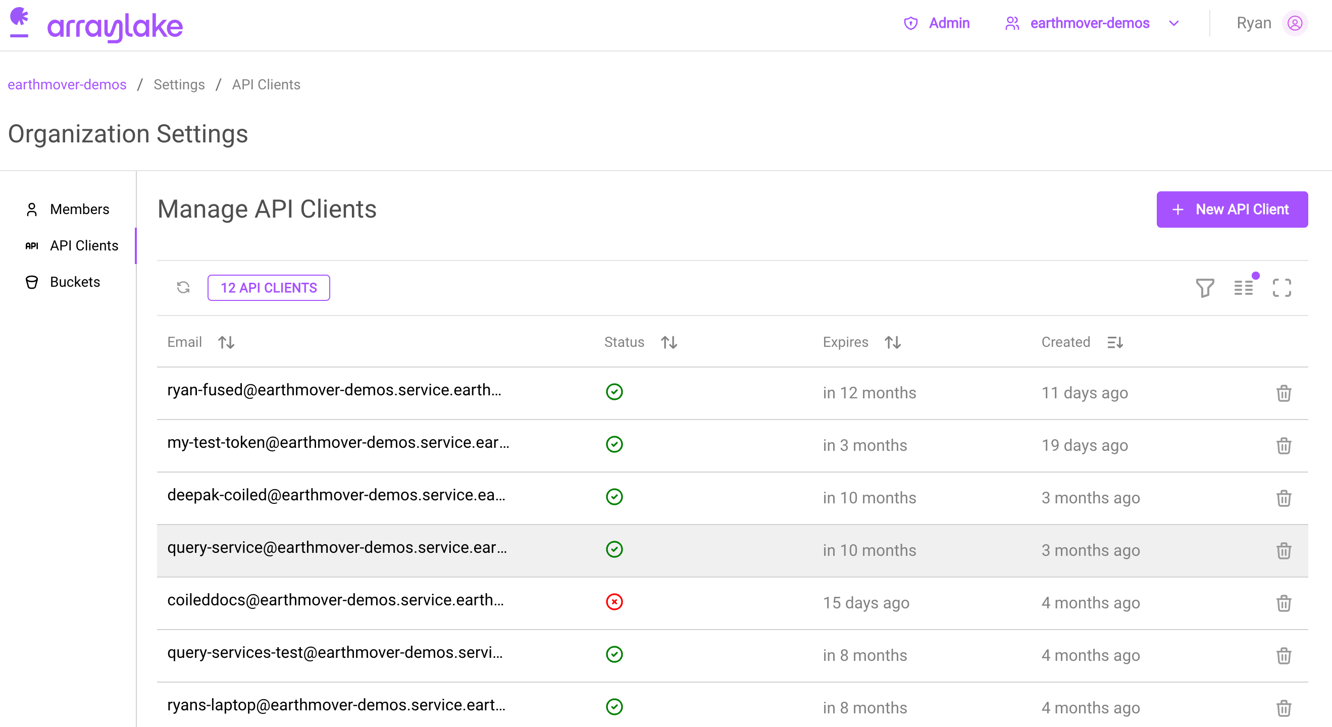Select the deepak-coiled email cell
Viewport: 1332px width, 727px height.
coord(336,495)
